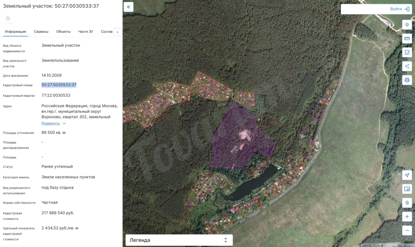The image size is (415, 247).
Task: Switch to the Сервисы tab
Action: pos(41,32)
